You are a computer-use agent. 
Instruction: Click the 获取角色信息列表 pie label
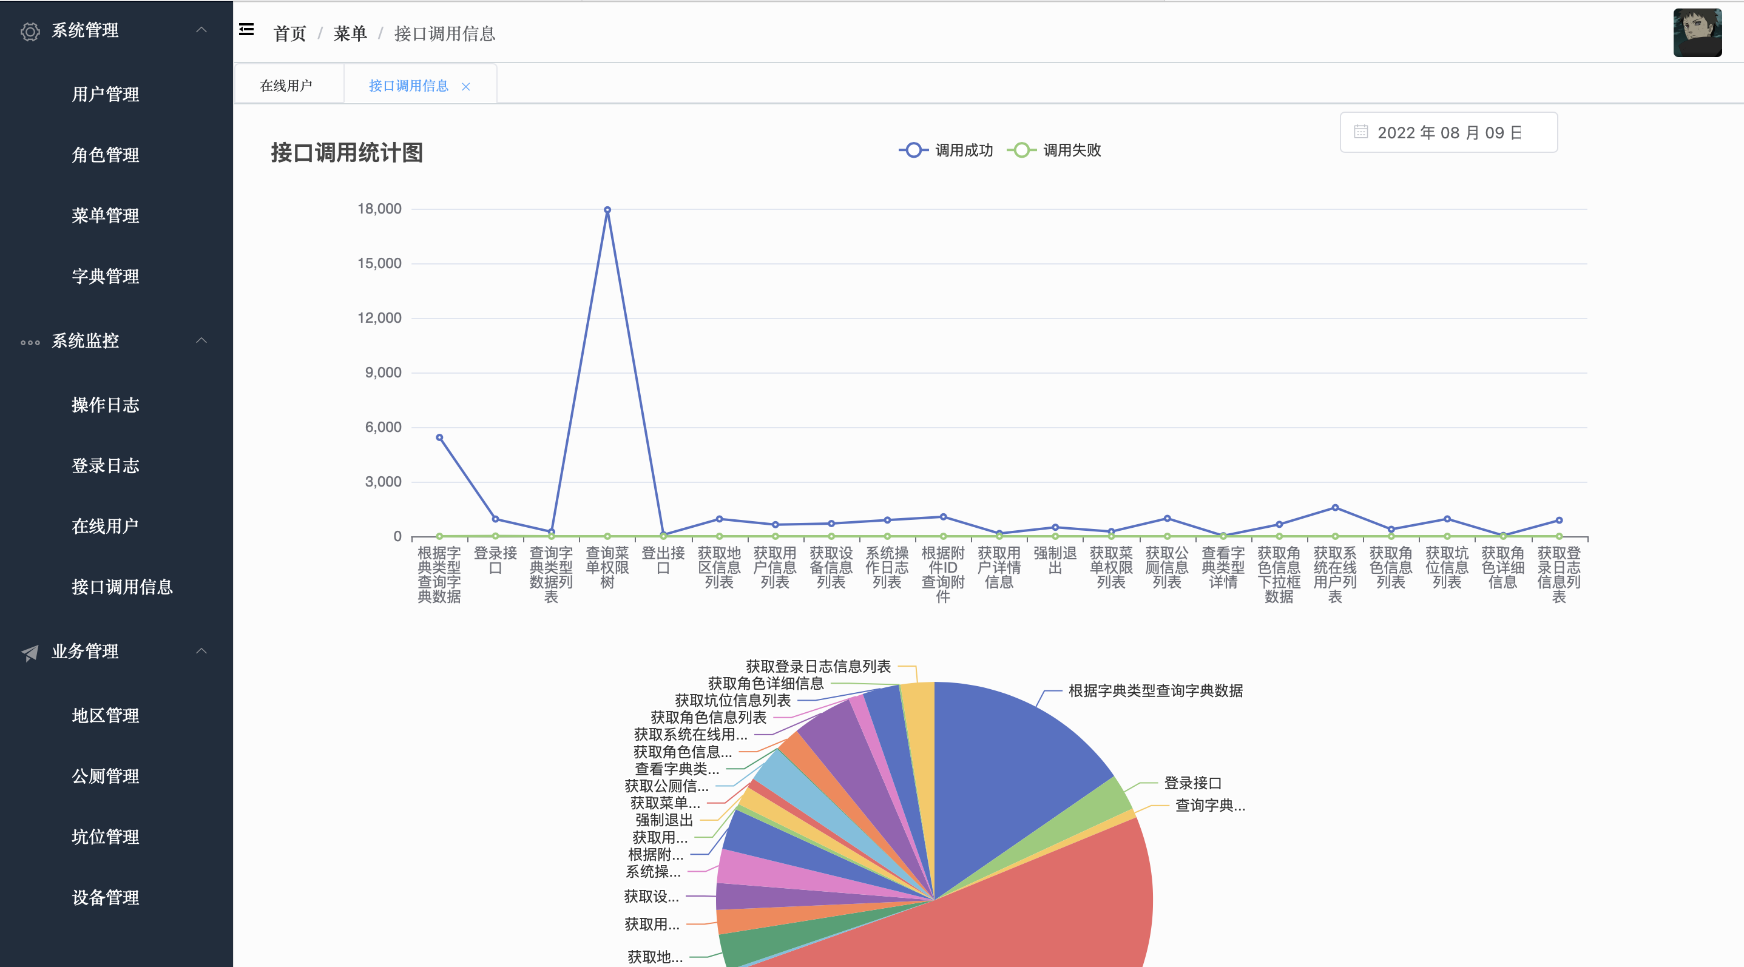pos(708,716)
